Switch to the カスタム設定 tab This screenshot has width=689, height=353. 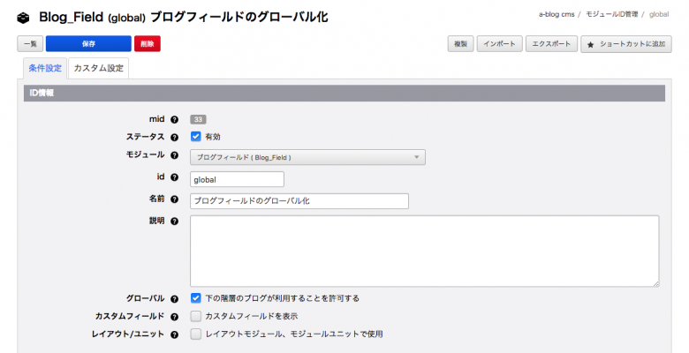pos(98,68)
